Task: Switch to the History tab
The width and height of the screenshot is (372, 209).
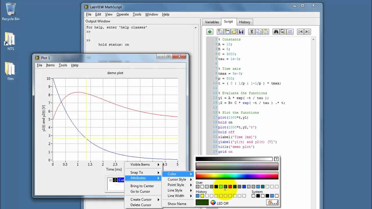Action: point(245,22)
